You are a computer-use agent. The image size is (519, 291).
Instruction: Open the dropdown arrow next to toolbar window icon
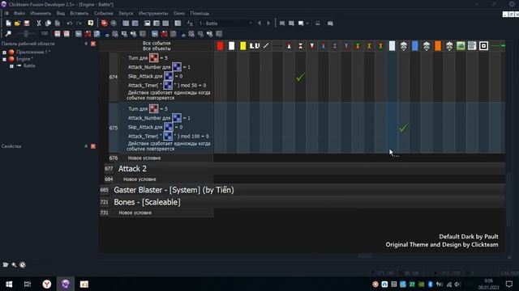[307, 23]
